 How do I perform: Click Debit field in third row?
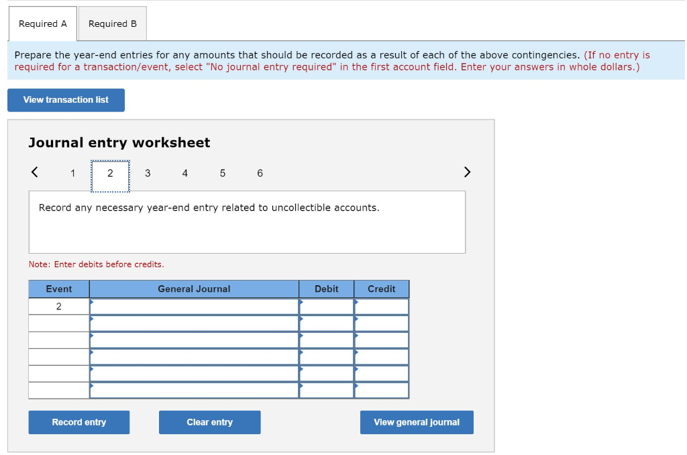[x=327, y=340]
